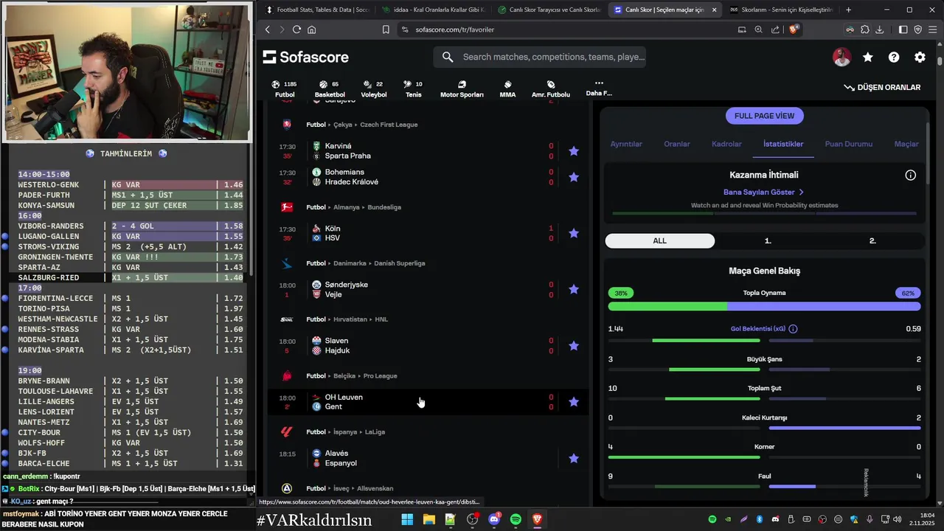Click the Brave Shields lion icon
Viewport: 944px width, 531px height.
click(x=794, y=29)
